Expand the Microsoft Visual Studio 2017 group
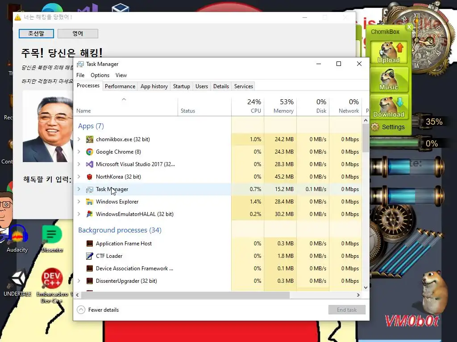The width and height of the screenshot is (457, 342). tap(79, 164)
